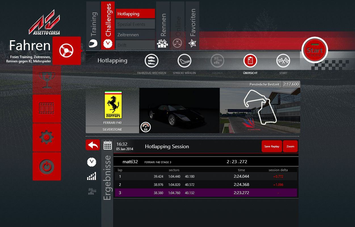Click the session delta column header

278,170
